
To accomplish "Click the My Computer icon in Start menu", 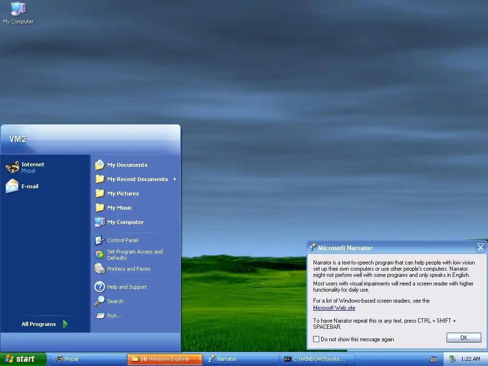I will pos(100,222).
